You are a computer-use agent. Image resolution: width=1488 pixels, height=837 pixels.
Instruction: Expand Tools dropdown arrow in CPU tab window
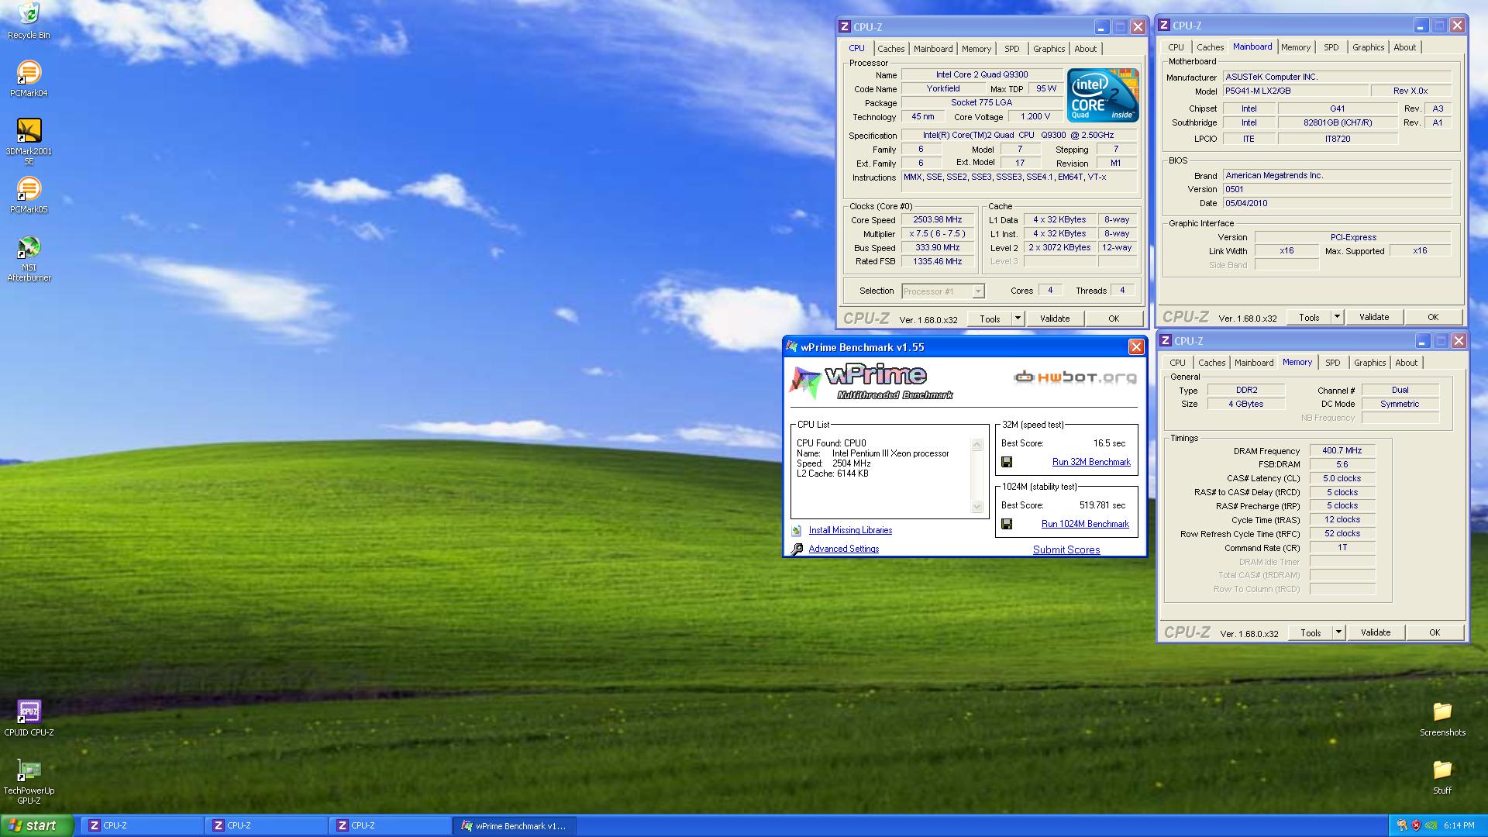point(1018,319)
